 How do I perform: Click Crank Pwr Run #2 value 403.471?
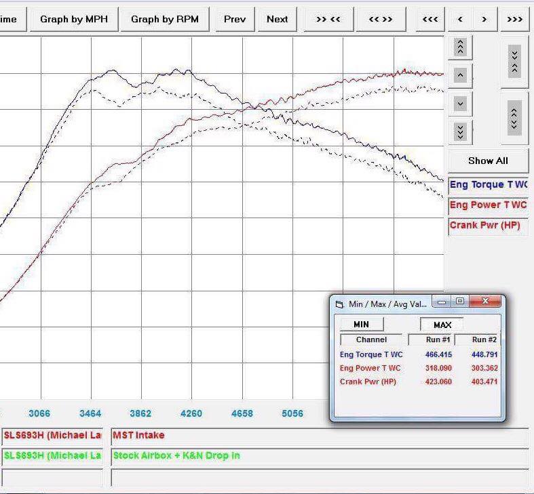pos(484,382)
